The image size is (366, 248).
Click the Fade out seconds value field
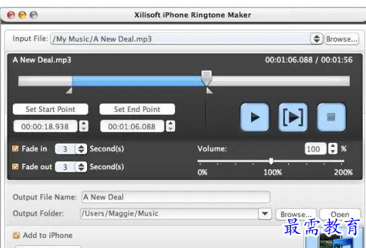click(x=66, y=166)
